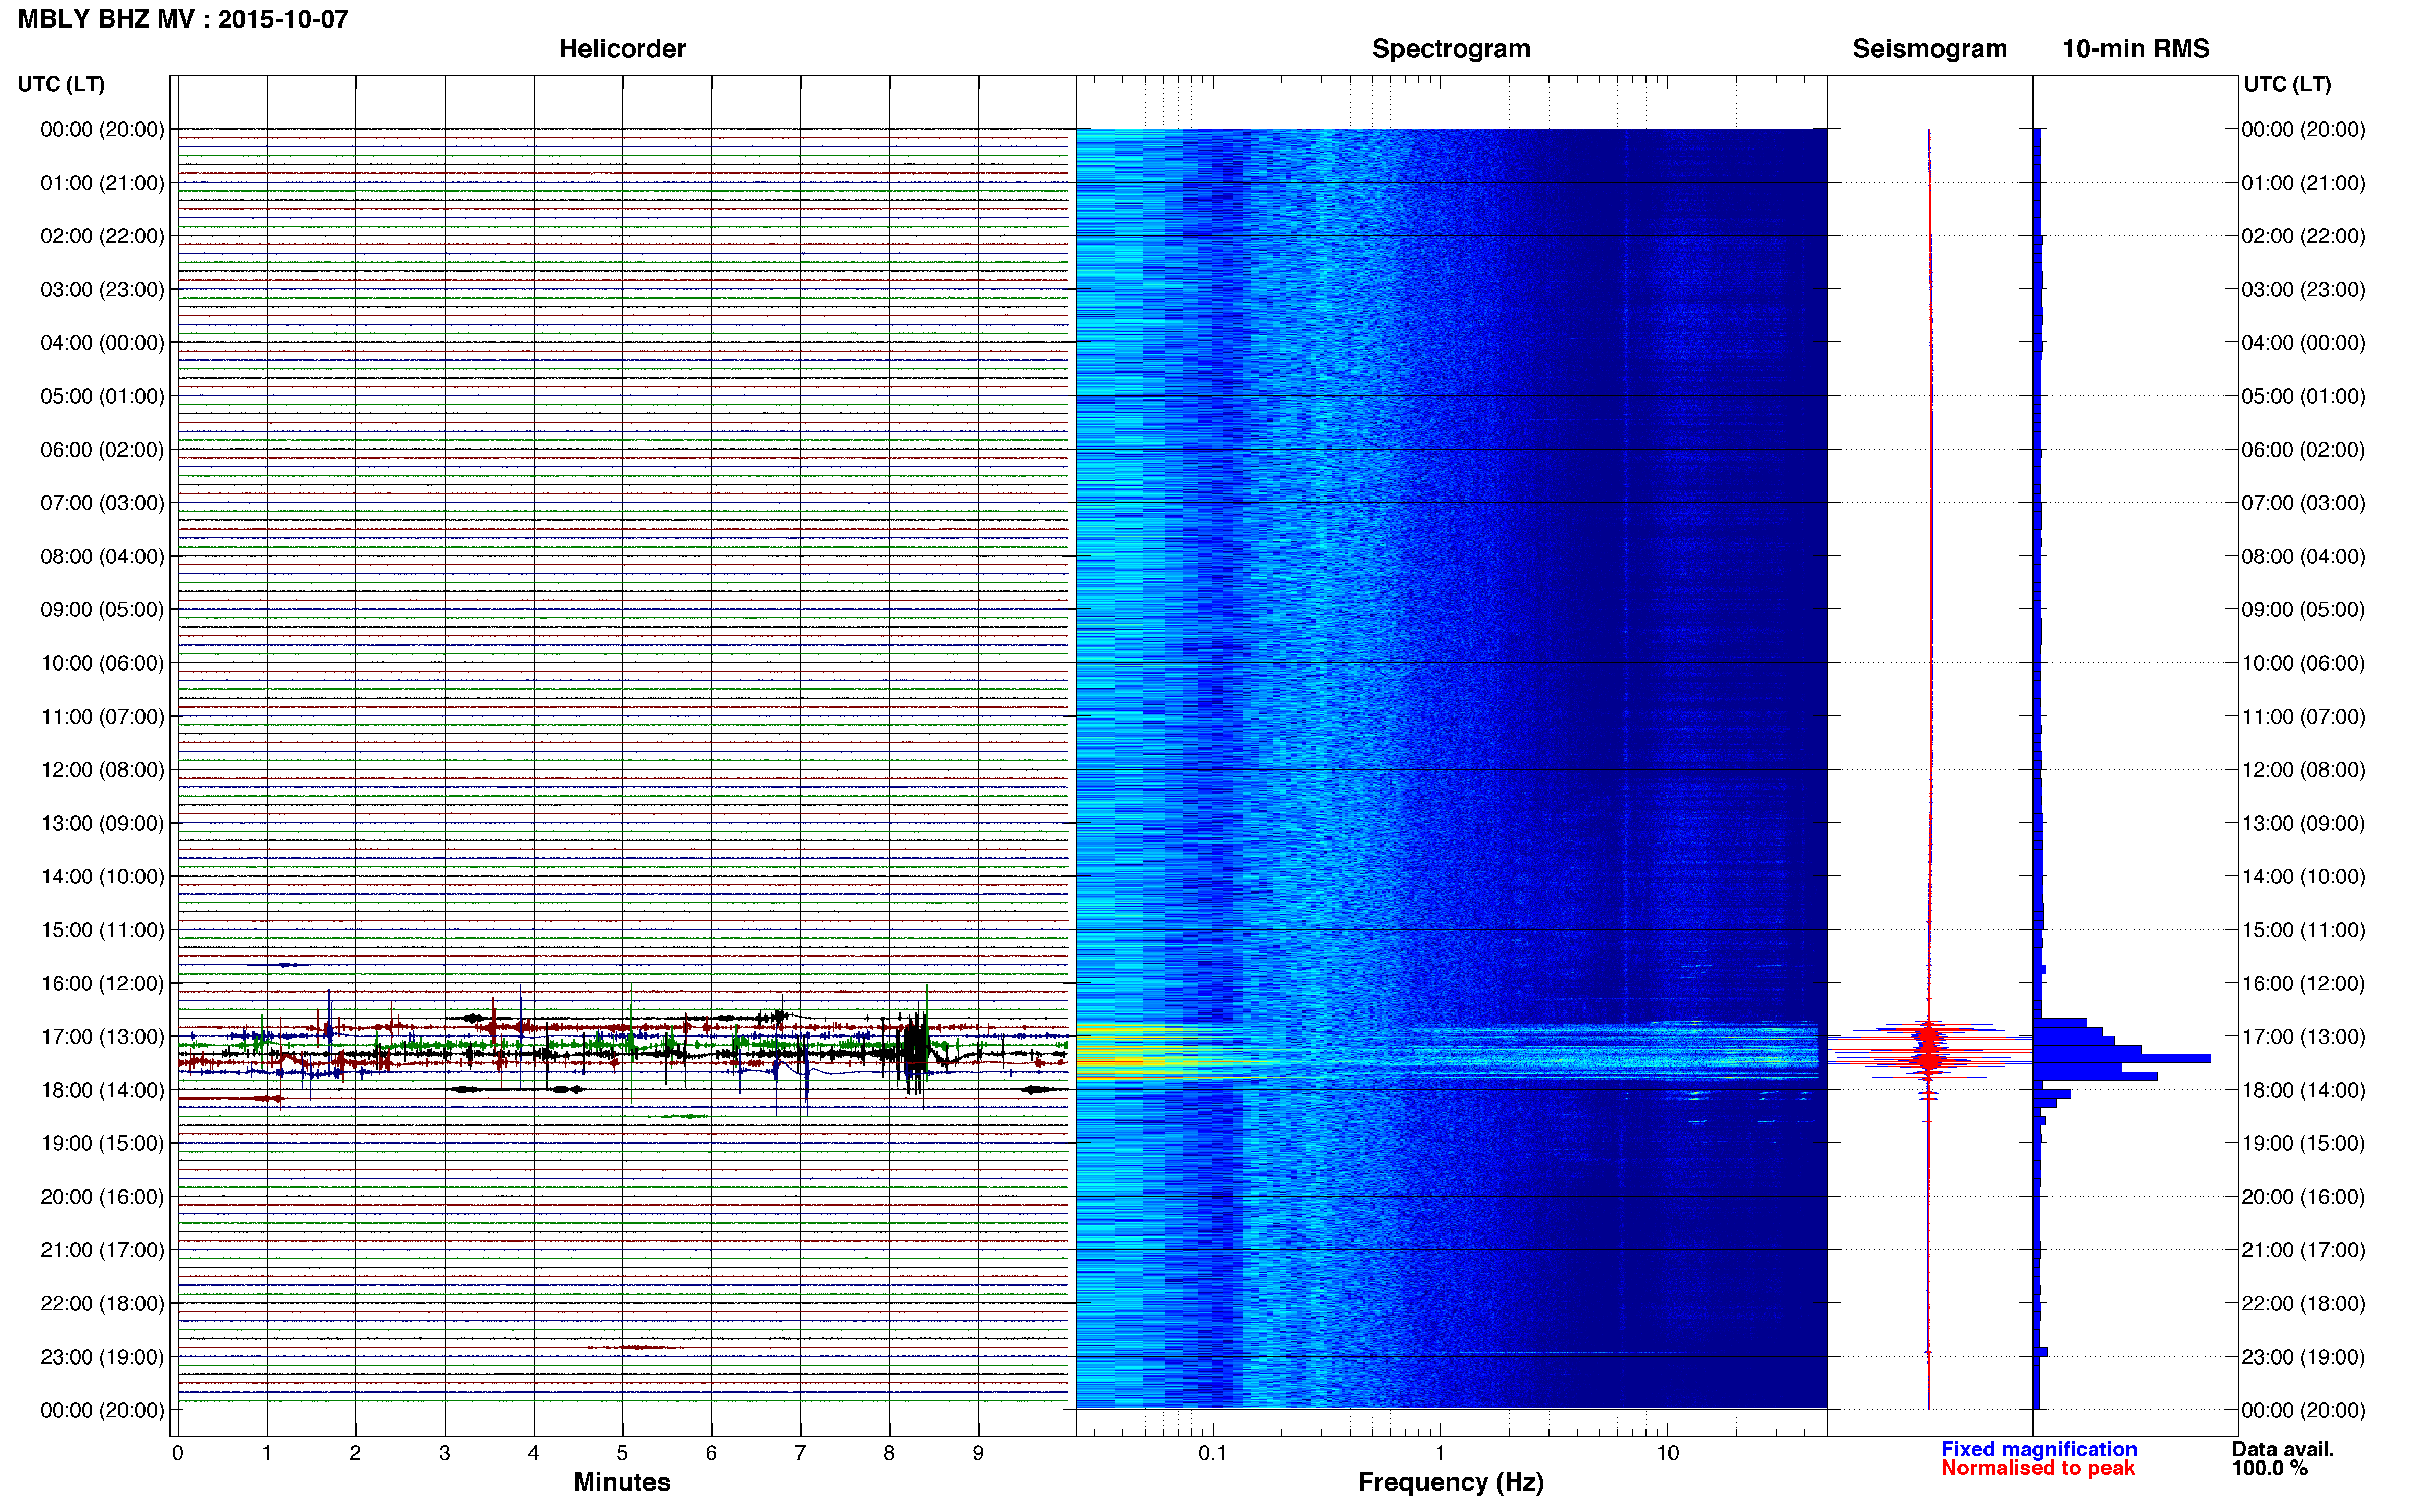Click the '3' tick on the Minutes axis
This screenshot has width=2420, height=1512.
pyautogui.click(x=444, y=1454)
